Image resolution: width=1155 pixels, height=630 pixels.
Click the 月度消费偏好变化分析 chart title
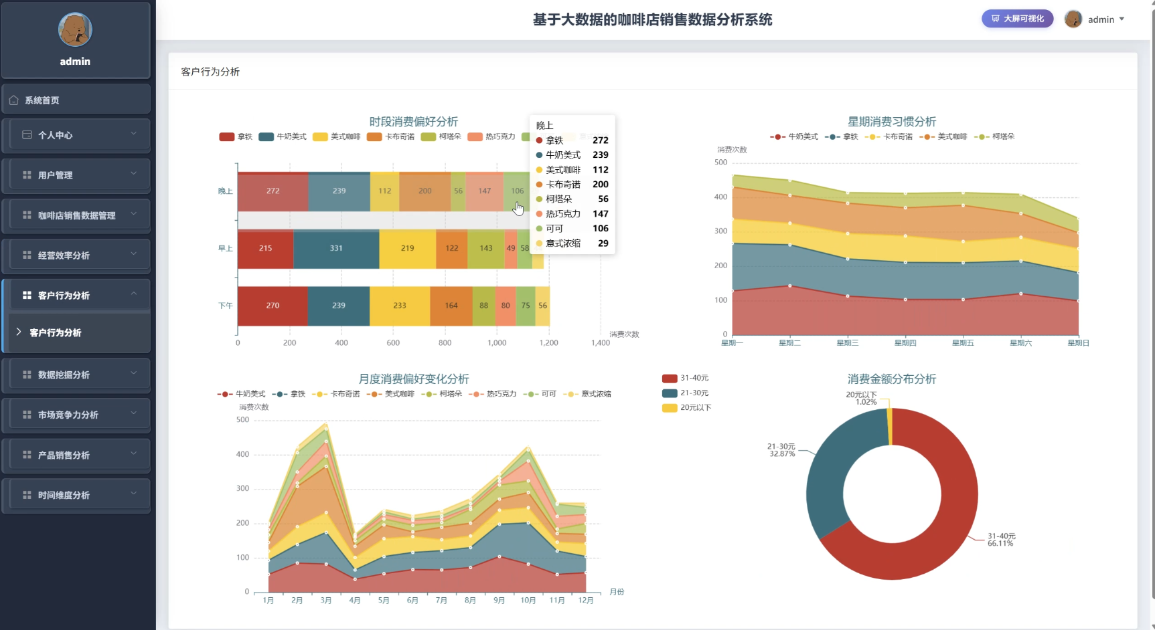414,379
